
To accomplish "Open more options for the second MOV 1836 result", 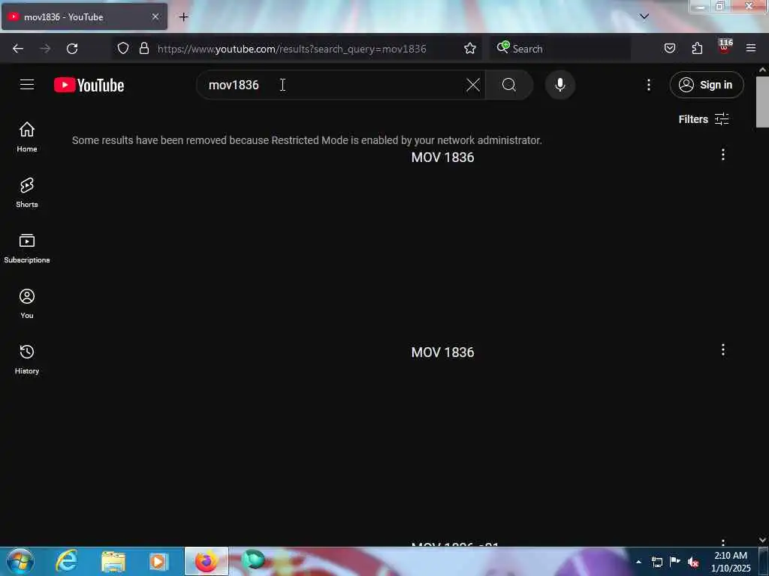I will click(x=723, y=349).
